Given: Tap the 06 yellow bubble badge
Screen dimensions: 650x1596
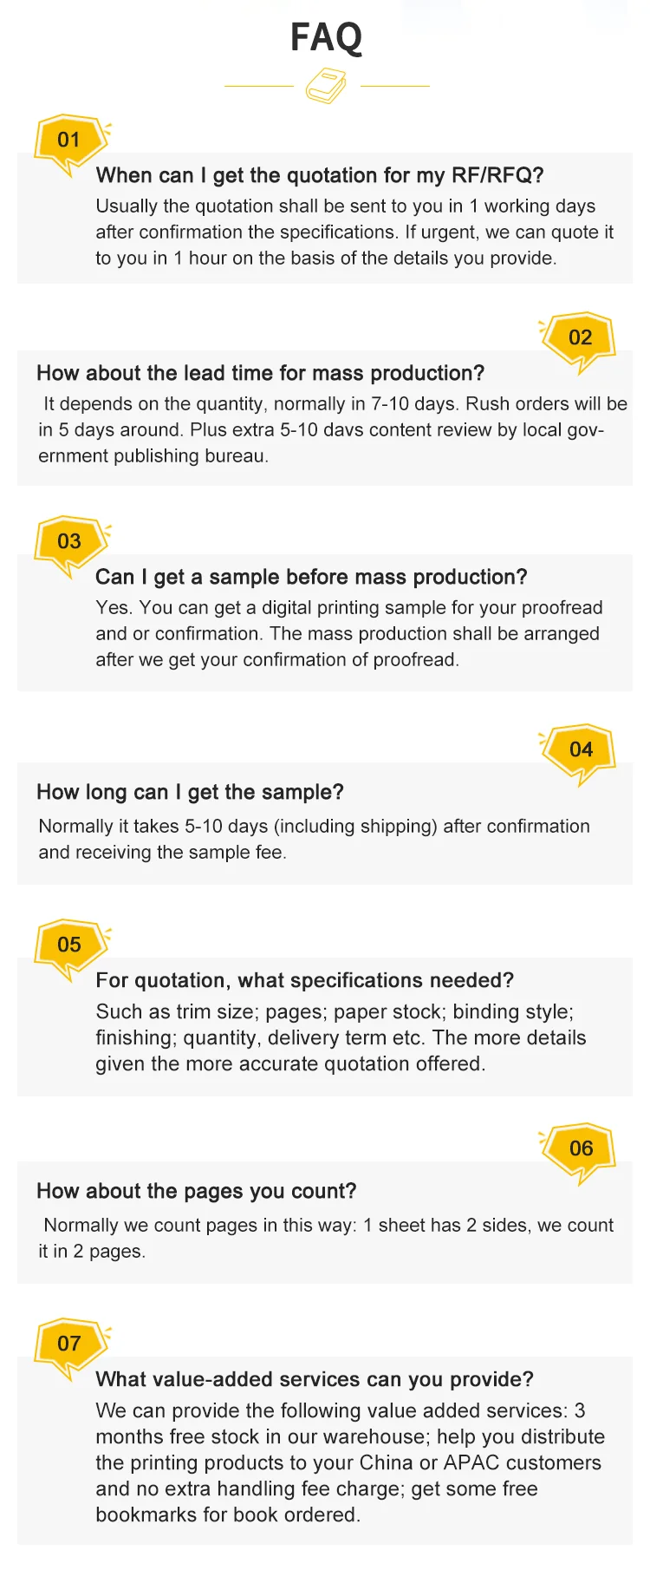Looking at the screenshot, I should pos(580,1149).
